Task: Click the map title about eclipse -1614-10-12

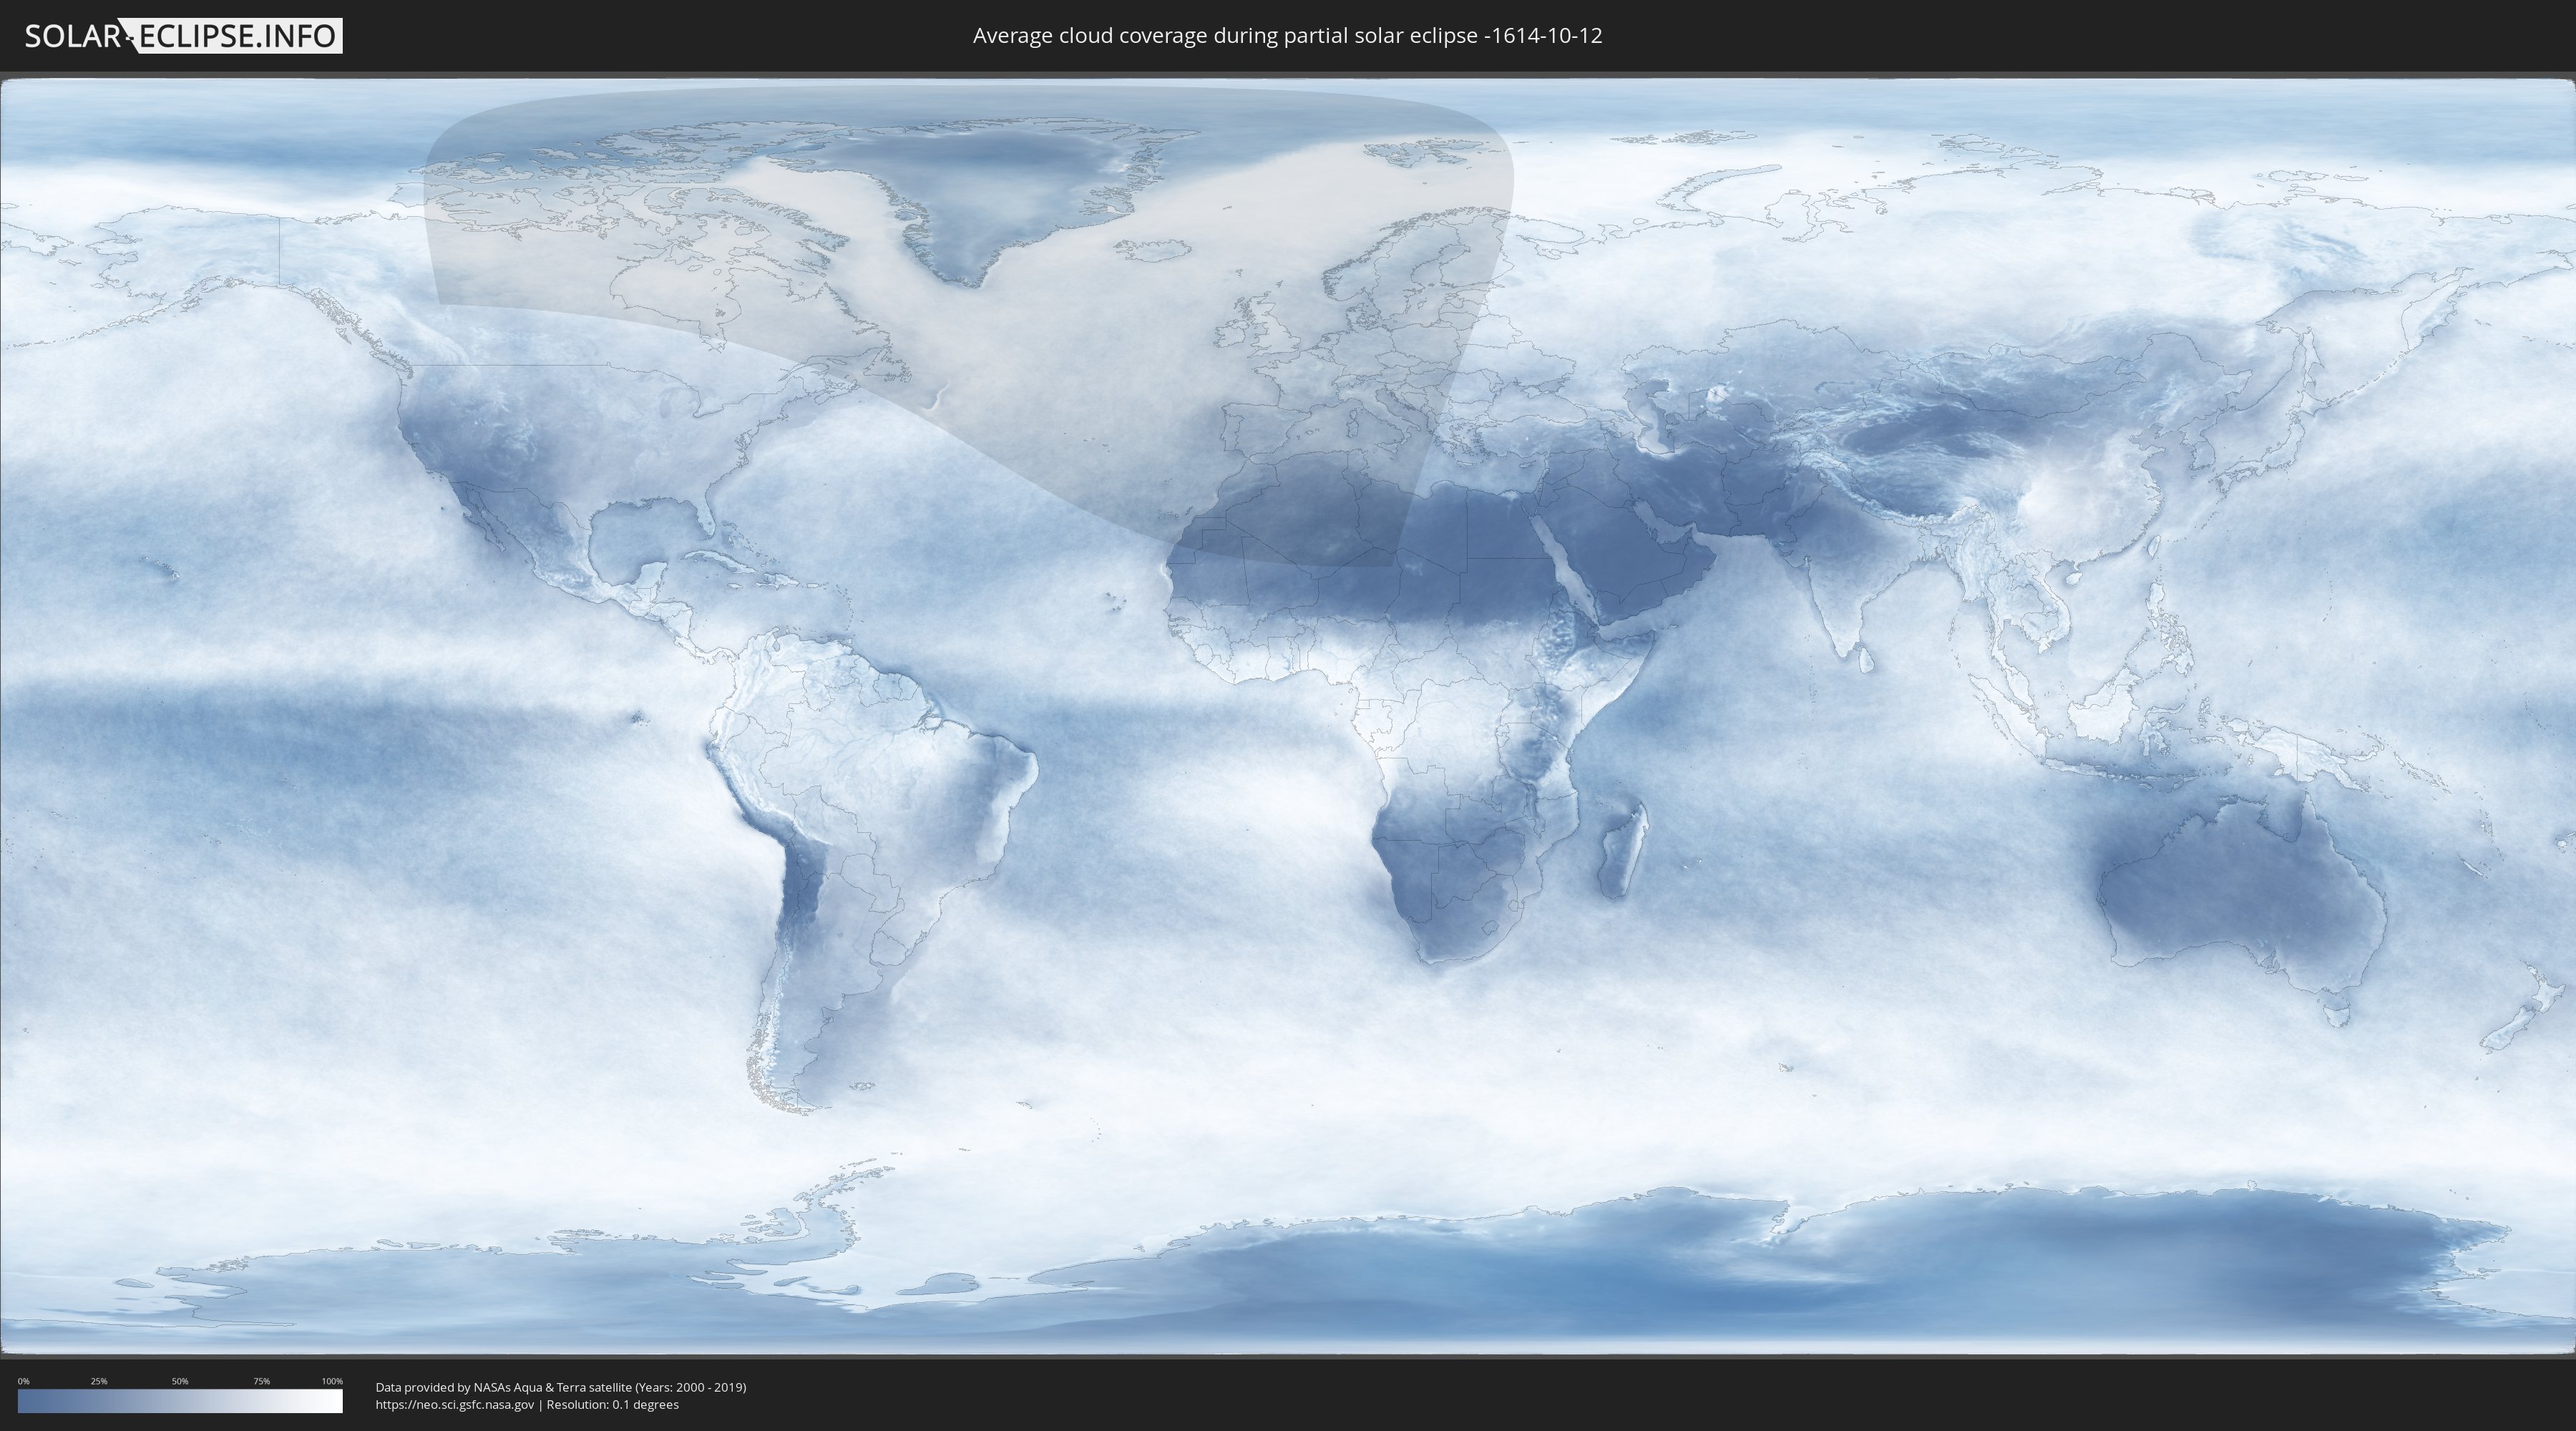Action: coord(1287,36)
